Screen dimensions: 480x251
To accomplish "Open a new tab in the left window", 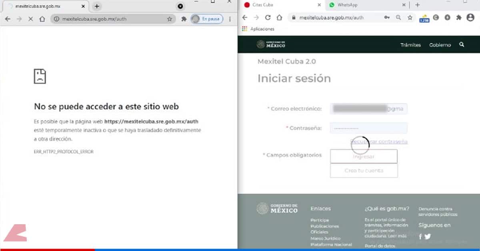I will (97, 6).
